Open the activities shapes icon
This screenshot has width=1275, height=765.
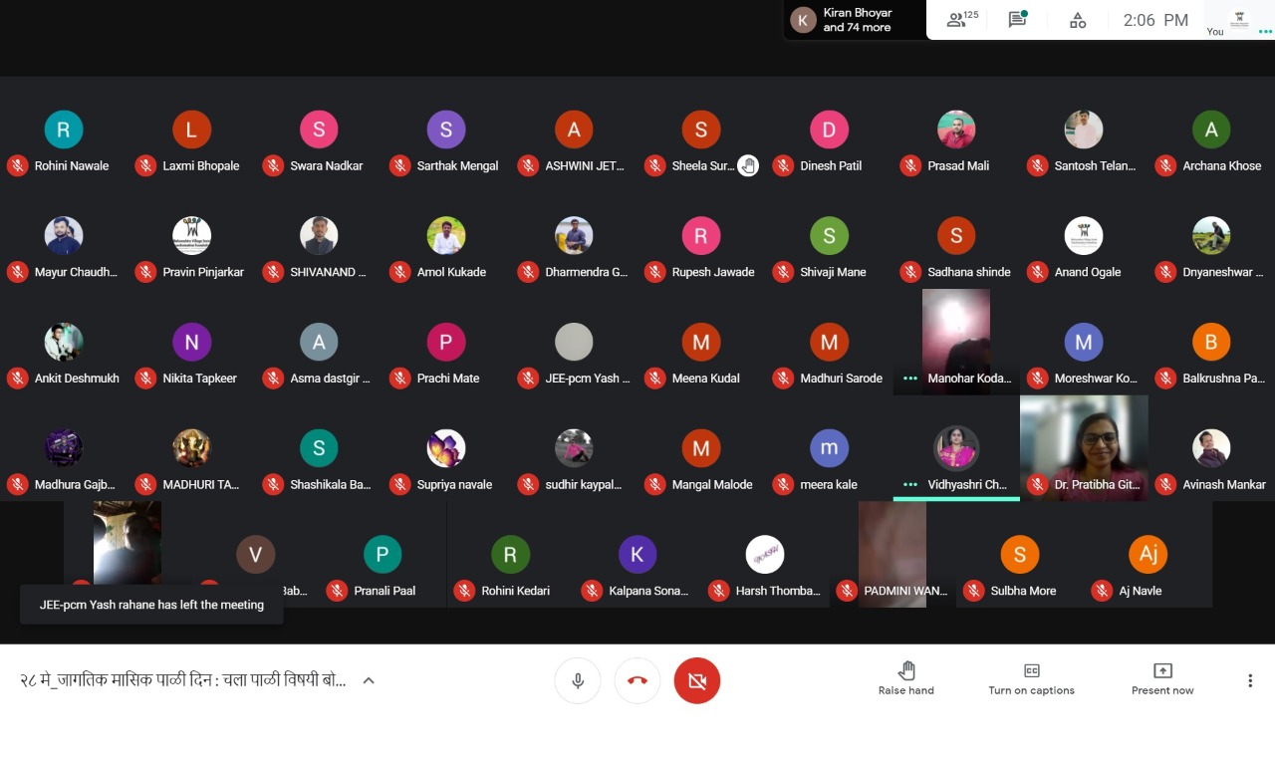point(1078,20)
